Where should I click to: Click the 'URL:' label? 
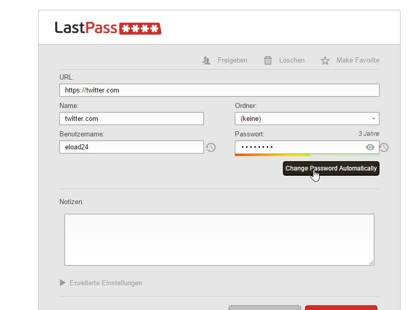tap(67, 77)
